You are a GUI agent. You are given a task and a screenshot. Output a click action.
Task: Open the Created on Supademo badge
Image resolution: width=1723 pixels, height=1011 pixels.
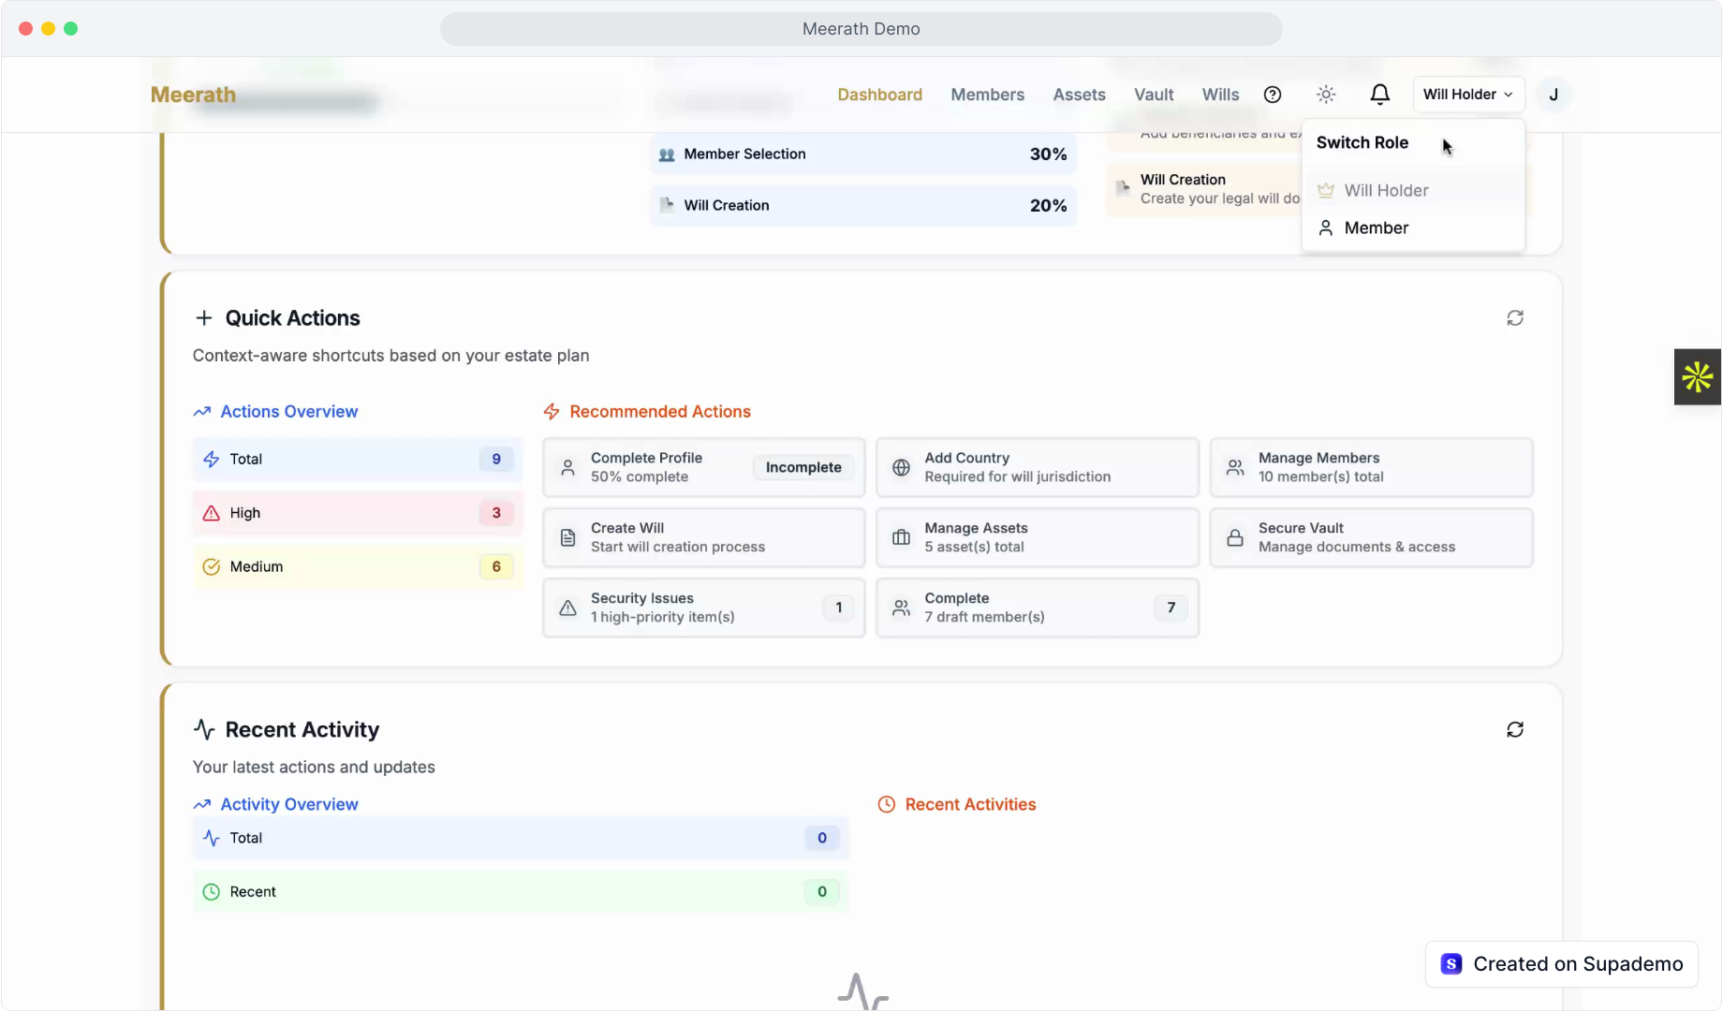pyautogui.click(x=1561, y=964)
